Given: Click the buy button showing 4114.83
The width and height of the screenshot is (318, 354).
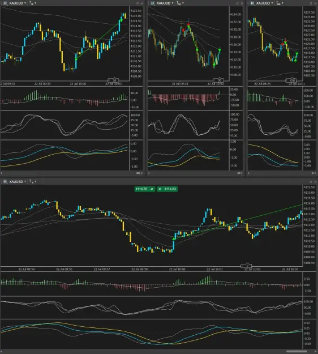Looking at the screenshot, I should pyautogui.click(x=167, y=189).
